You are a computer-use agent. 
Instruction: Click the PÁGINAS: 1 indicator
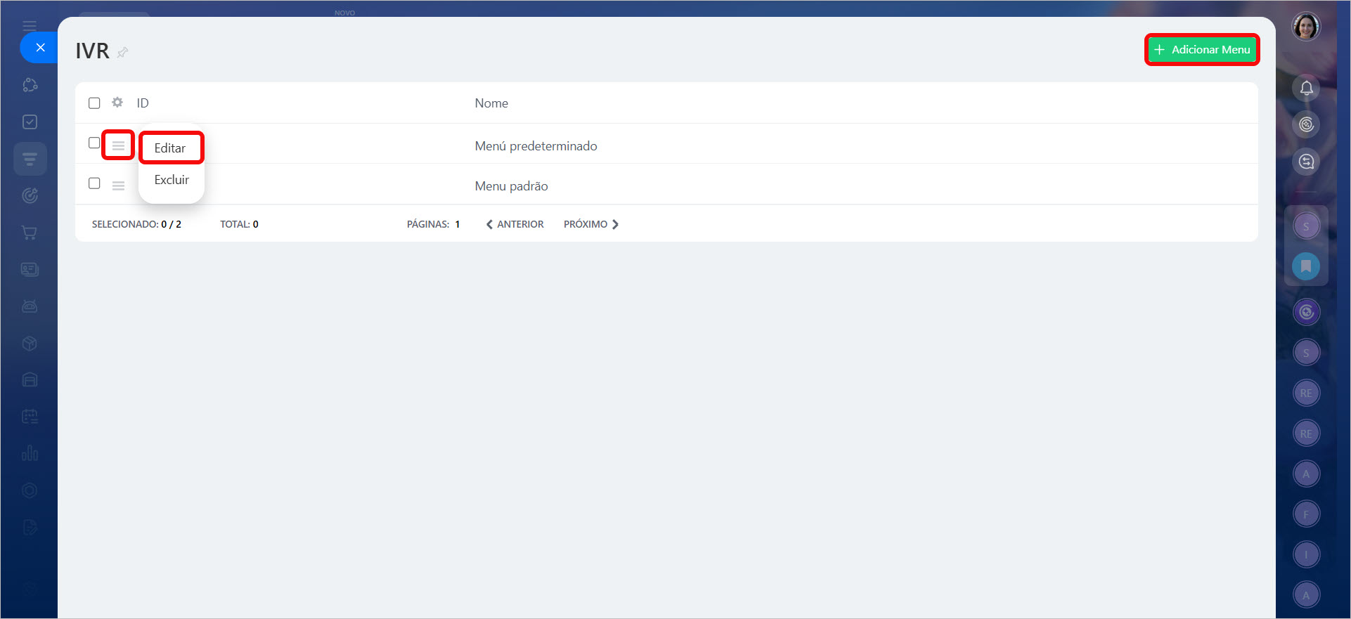(433, 224)
